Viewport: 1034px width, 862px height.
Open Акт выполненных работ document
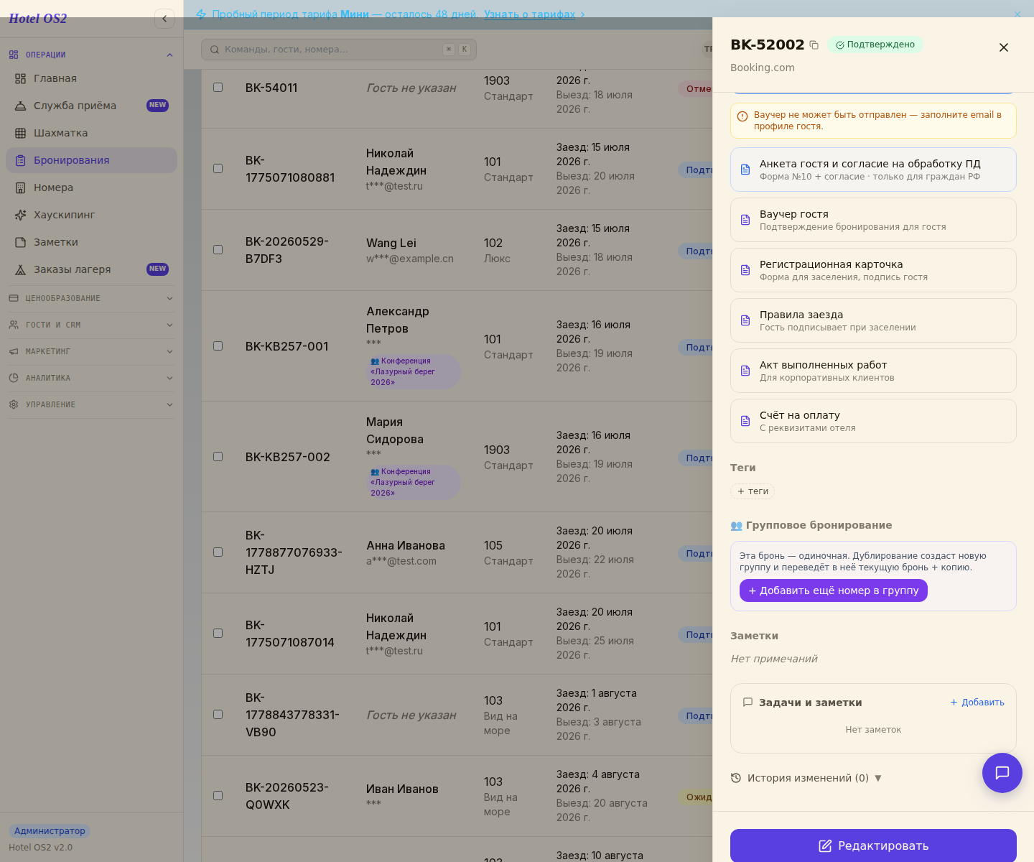tap(873, 371)
